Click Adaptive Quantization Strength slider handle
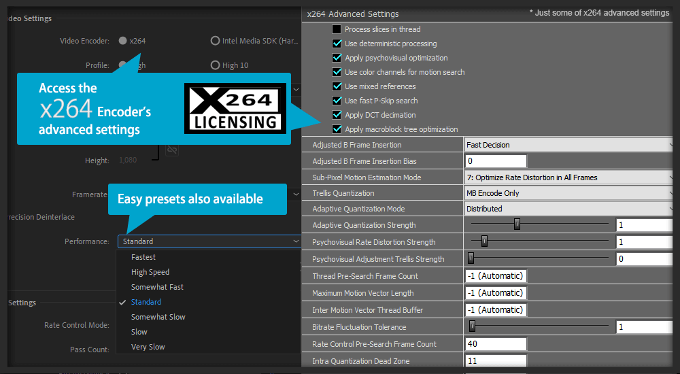 517,224
